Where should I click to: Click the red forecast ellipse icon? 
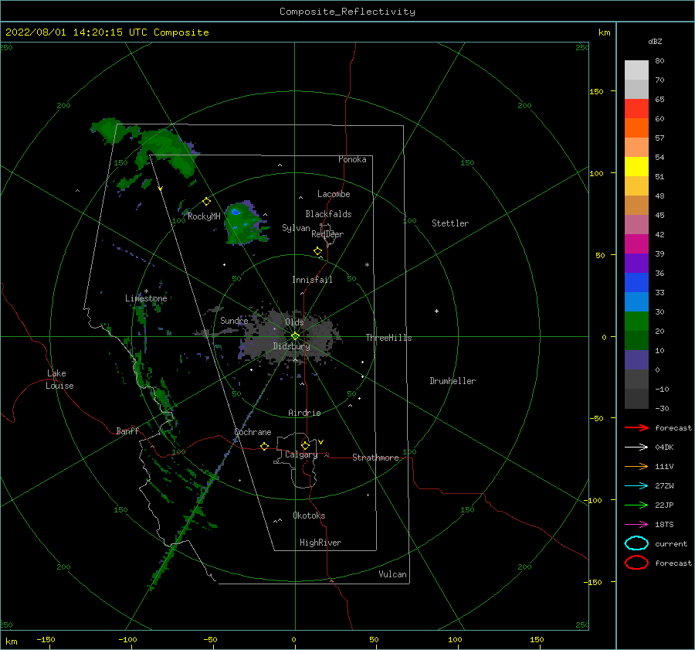(x=636, y=563)
